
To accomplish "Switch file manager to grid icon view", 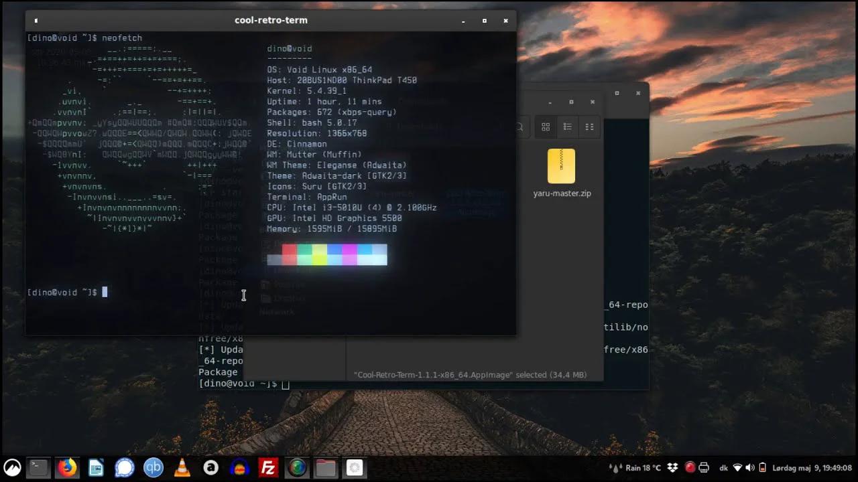I will 546,127.
